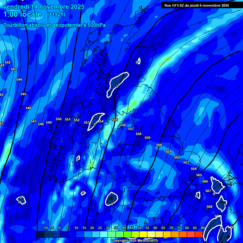
Task: Click the 560 geopotential contour label
Action: click(x=159, y=145)
